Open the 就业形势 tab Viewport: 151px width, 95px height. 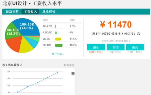pyautogui.click(x=49, y=12)
